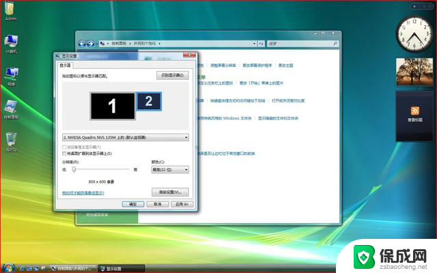437x273 pixels.
Task: Go forward in Control Panel window
Action: coord(91,44)
